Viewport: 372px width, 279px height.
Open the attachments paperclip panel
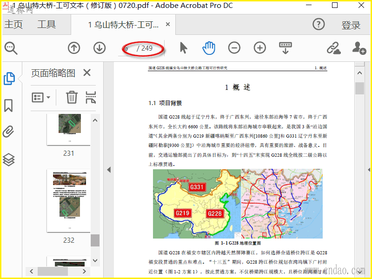pyautogui.click(x=8, y=132)
